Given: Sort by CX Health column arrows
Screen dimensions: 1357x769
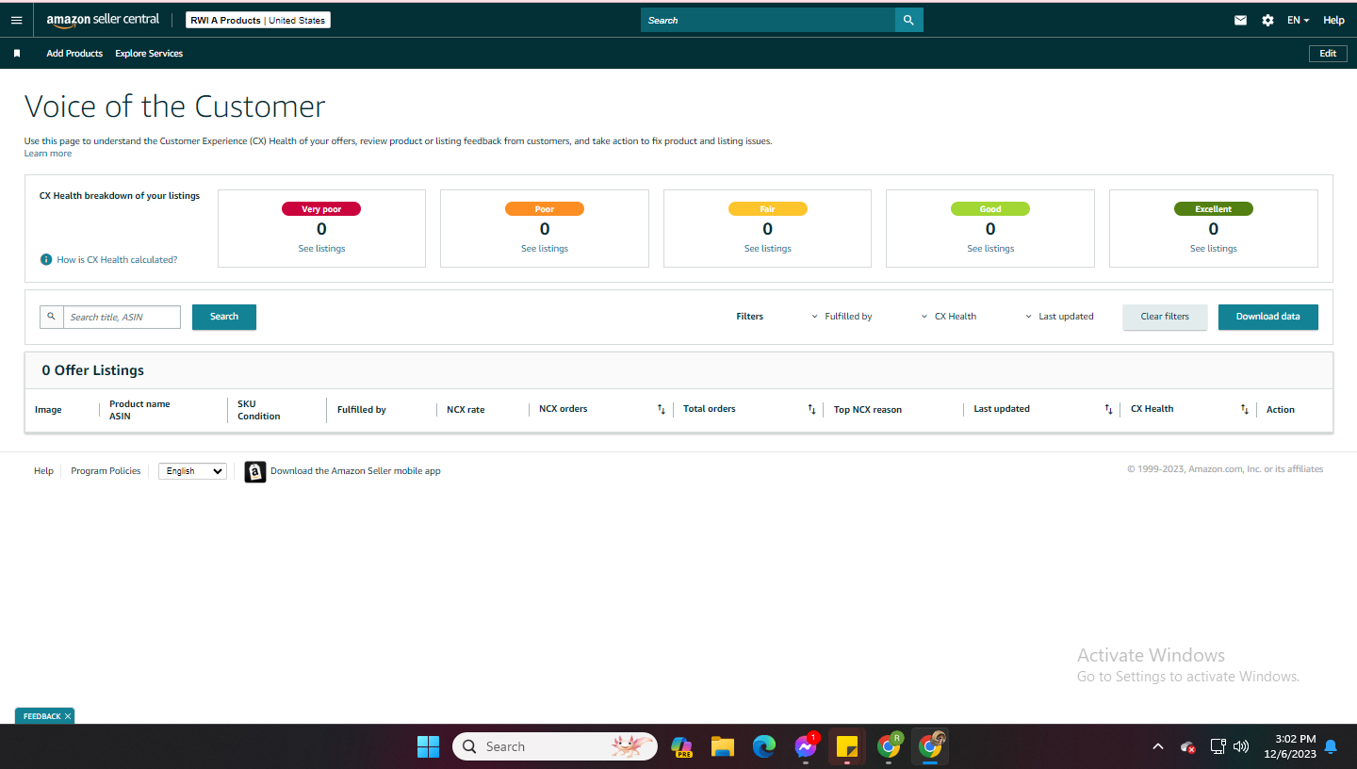Looking at the screenshot, I should tap(1245, 409).
